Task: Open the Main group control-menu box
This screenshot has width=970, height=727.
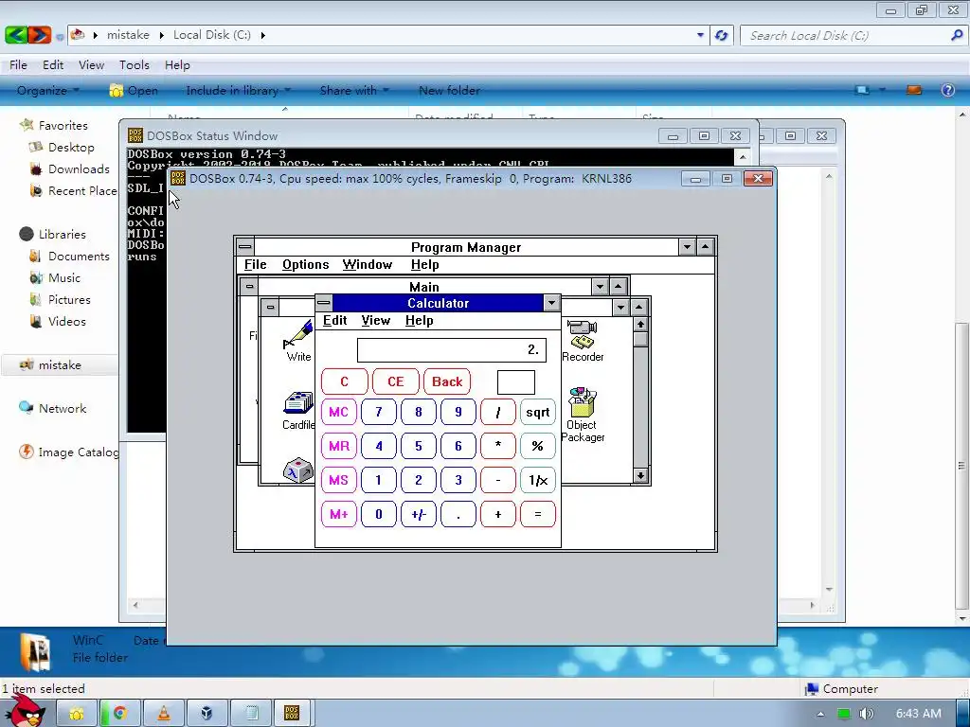Action: [x=249, y=286]
